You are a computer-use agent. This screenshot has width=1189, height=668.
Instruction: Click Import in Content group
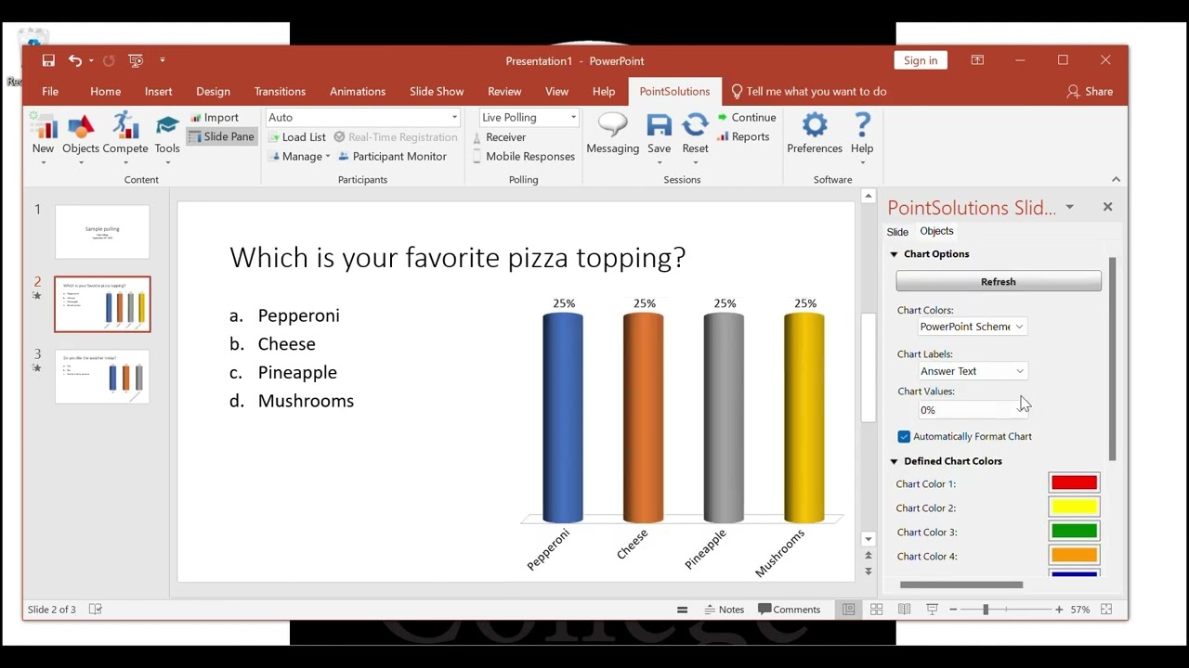tap(215, 118)
